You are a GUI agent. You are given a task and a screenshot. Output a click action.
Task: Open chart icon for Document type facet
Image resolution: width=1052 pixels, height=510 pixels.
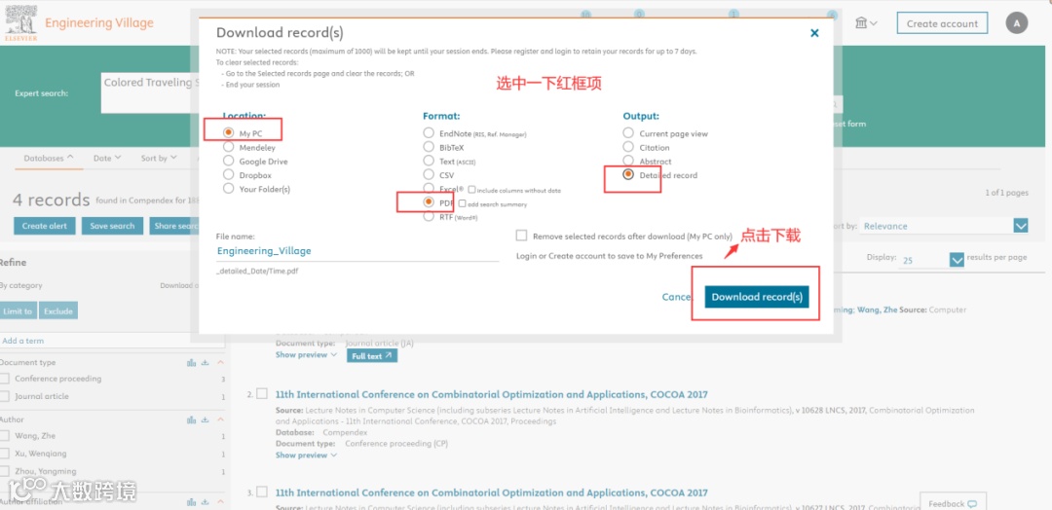click(x=191, y=363)
